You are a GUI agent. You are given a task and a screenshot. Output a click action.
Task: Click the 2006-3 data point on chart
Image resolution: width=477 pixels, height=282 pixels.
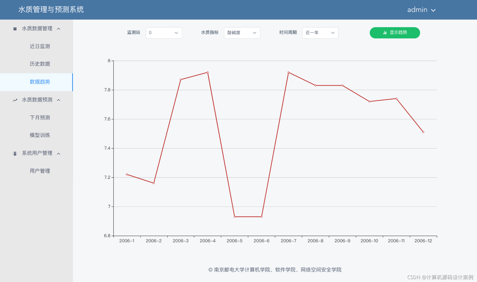click(181, 80)
